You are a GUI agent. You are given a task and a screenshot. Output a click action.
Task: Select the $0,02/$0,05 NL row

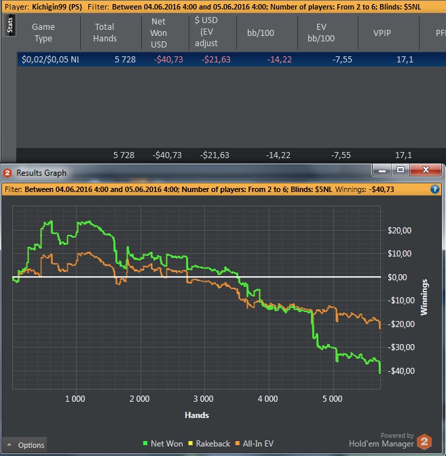click(231, 59)
